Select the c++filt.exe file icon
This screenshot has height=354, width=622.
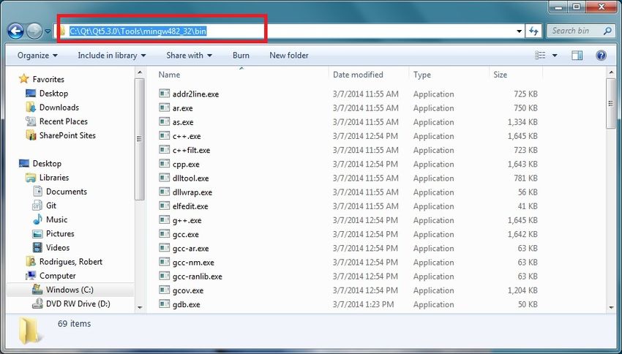pyautogui.click(x=164, y=150)
